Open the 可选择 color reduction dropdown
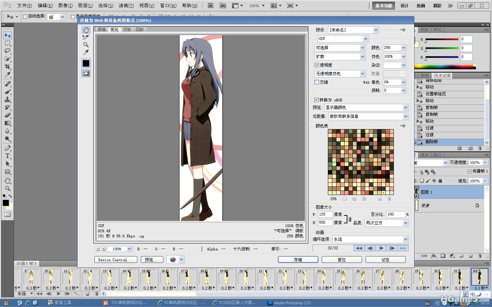492x307 pixels. [x=340, y=48]
